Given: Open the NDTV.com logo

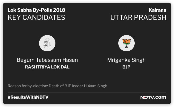Looking at the screenshot, I should click(153, 97).
